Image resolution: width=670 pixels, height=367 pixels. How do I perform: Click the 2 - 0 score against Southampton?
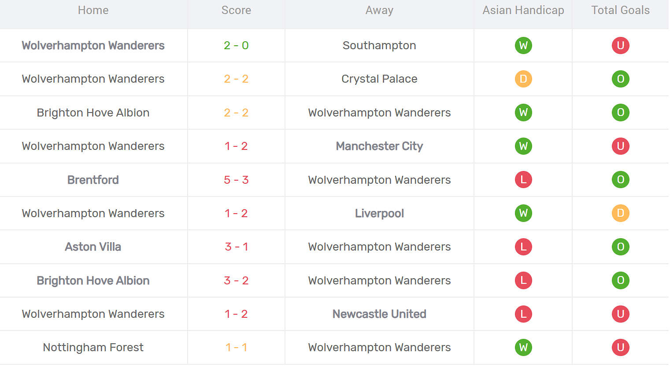(x=236, y=45)
